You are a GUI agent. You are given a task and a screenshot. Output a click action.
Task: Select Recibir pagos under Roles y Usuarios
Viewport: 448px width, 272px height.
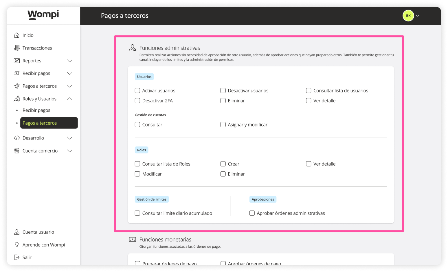pyautogui.click(x=36, y=110)
